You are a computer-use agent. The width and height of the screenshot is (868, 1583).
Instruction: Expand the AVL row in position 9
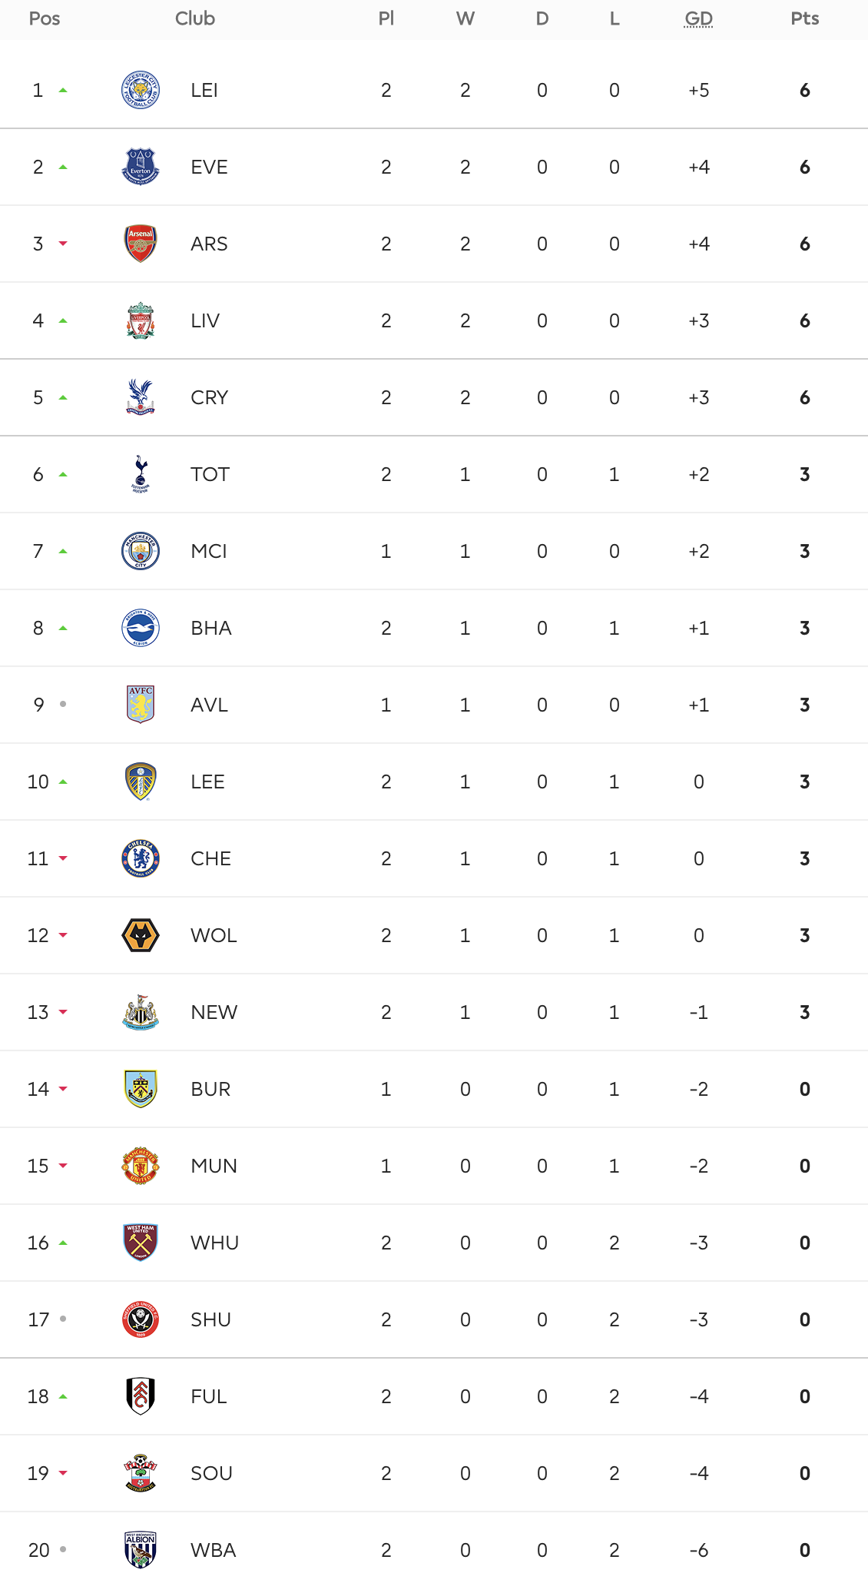point(434,705)
